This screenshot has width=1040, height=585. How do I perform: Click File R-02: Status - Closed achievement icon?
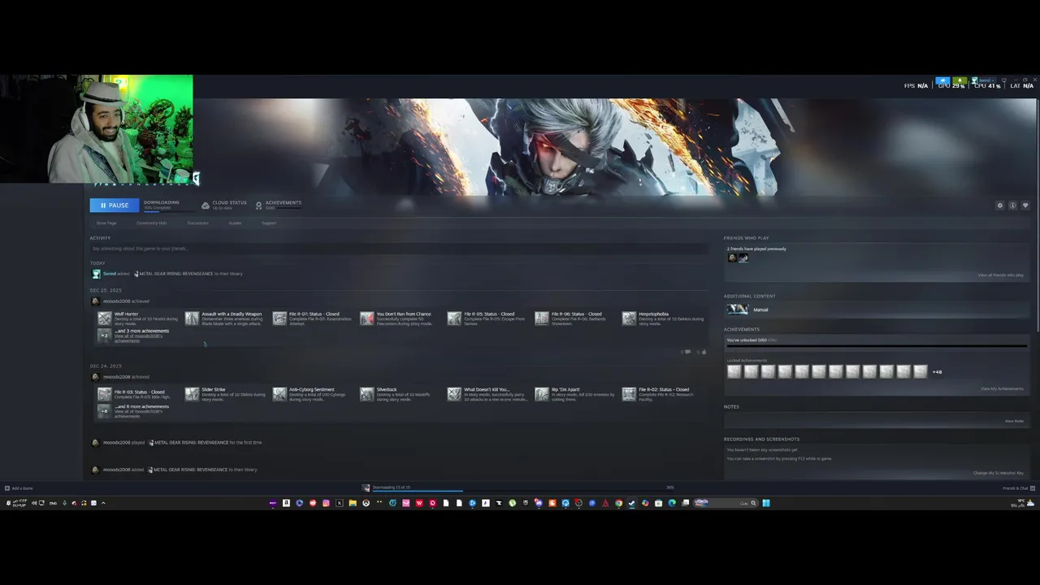[x=629, y=394]
